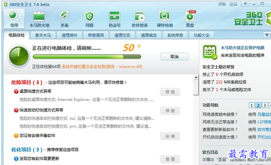This screenshot has width=271, height=165.
Task: Open 木马防火墙 firewall icon
Action: pos(39,19)
